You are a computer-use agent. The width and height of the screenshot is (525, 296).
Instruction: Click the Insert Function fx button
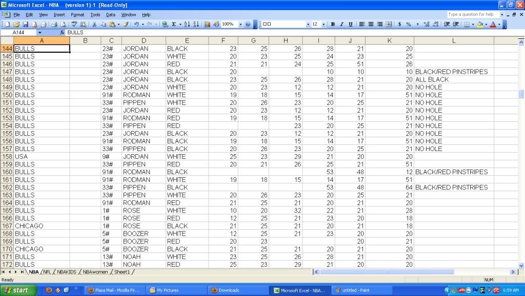(x=62, y=32)
